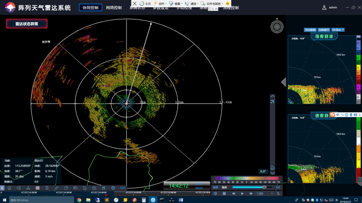Click the Windows search box

tap(41, 200)
